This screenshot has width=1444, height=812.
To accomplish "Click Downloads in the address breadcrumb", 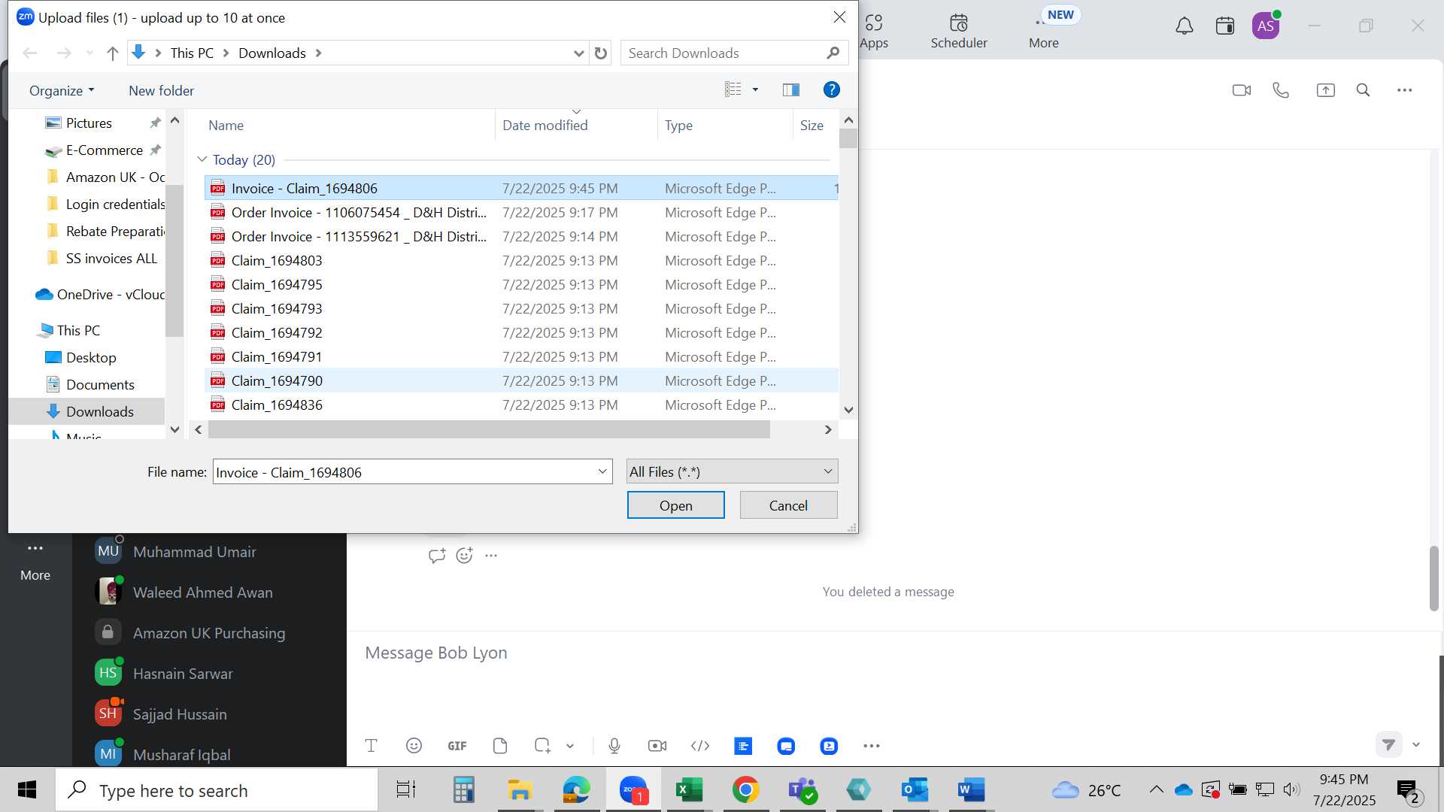I will pos(272,53).
